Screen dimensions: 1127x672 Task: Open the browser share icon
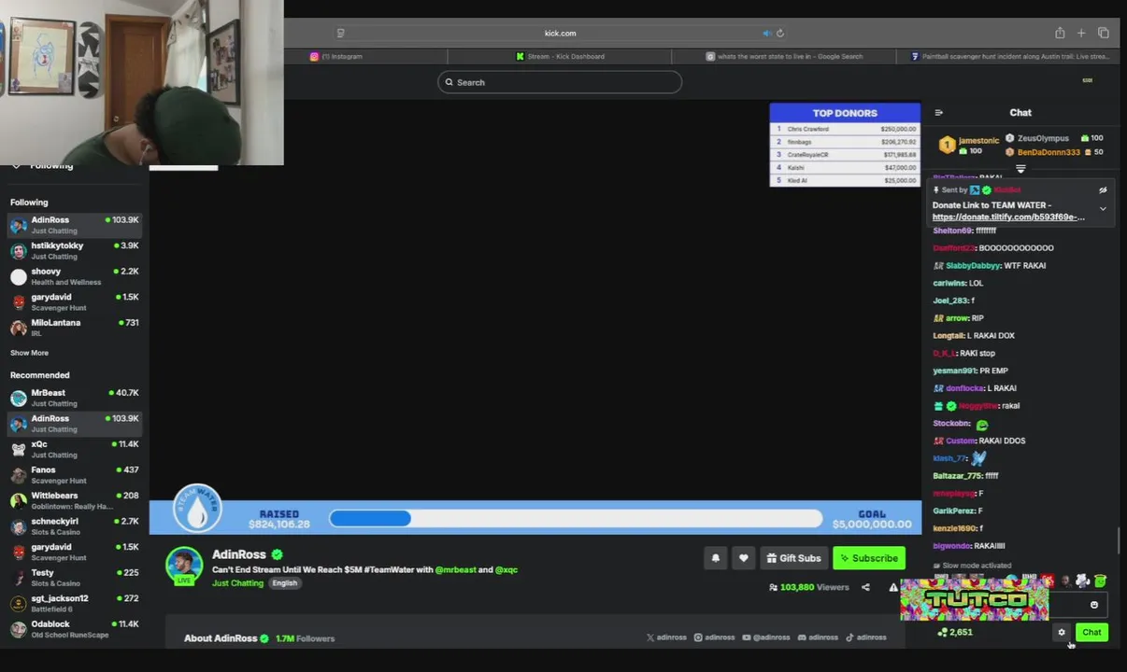[1060, 33]
